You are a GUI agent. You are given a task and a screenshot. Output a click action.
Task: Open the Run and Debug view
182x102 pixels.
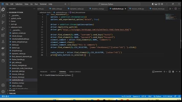pos(3,29)
